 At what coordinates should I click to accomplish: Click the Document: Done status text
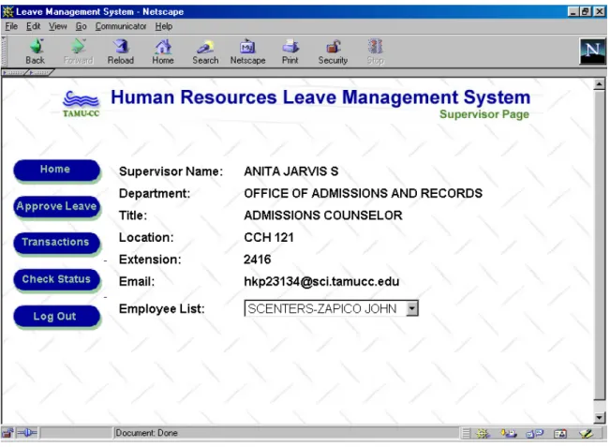point(147,433)
